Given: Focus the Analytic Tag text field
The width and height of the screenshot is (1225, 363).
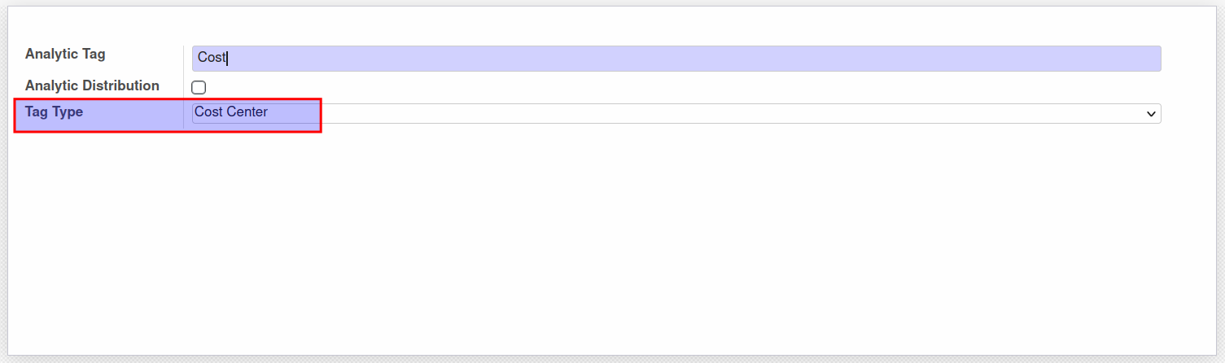Looking at the screenshot, I should coord(676,58).
